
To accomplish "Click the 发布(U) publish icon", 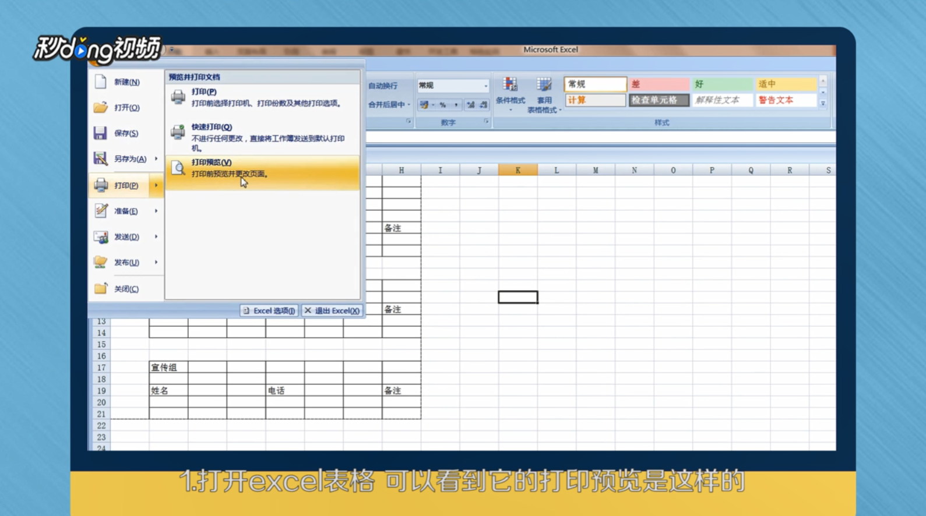I will coord(101,262).
